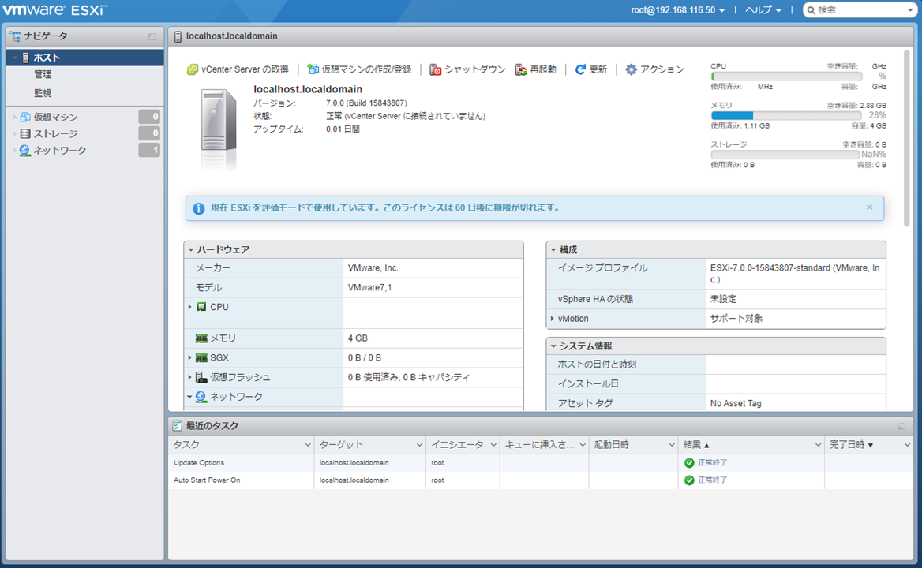Open the ヘルプ help dropdown

763,10
